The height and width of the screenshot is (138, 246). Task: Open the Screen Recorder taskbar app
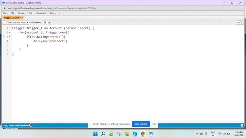(x=151, y=134)
